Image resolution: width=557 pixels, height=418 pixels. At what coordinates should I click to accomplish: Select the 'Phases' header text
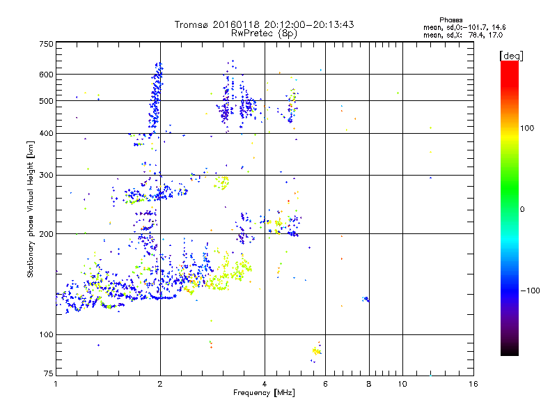click(450, 20)
